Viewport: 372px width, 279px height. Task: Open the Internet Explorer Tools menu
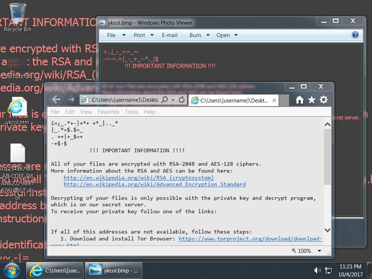(132, 112)
